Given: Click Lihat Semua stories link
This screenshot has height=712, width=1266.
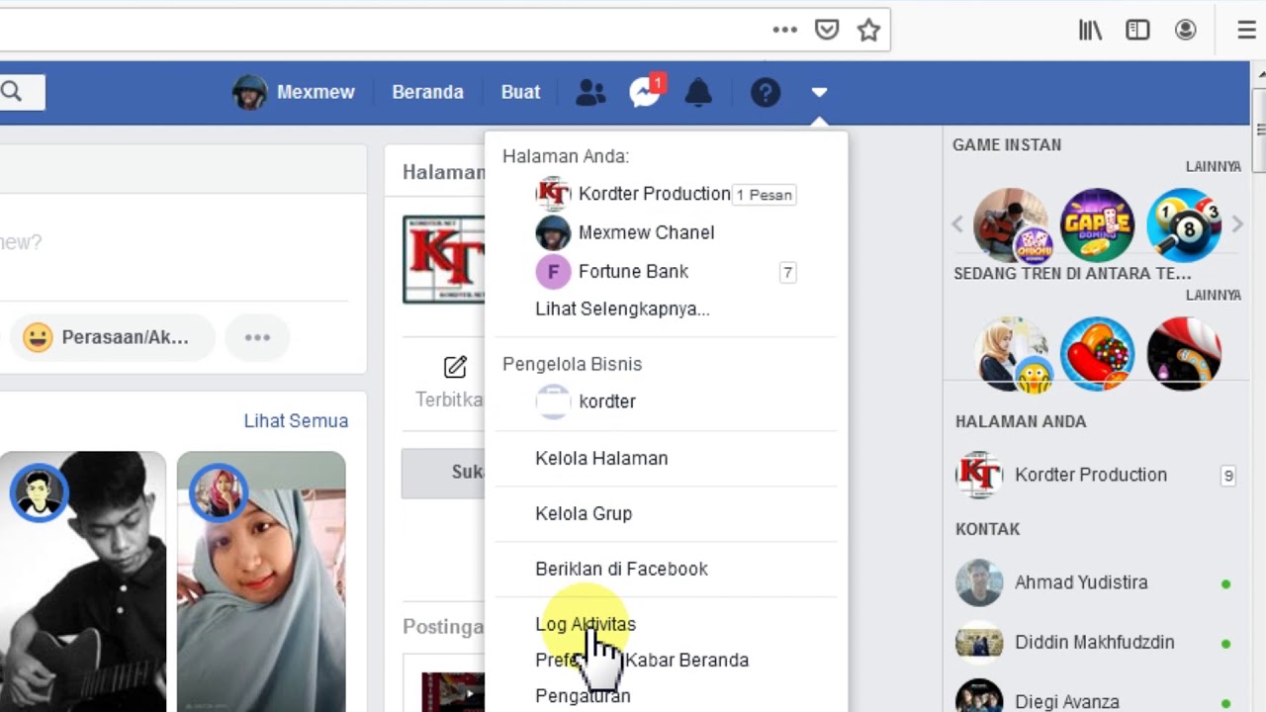Looking at the screenshot, I should click(296, 420).
